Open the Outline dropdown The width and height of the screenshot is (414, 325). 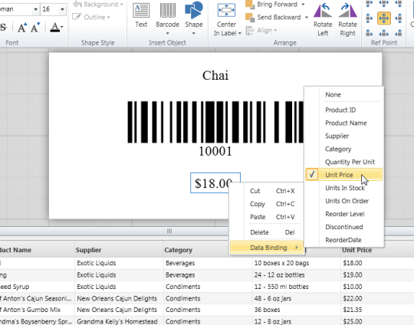(91, 18)
